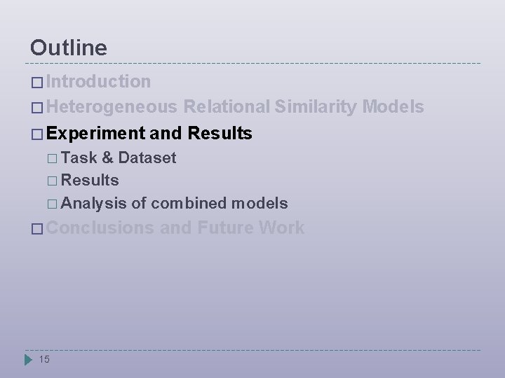Click the slide number 15

pyautogui.click(x=44, y=360)
